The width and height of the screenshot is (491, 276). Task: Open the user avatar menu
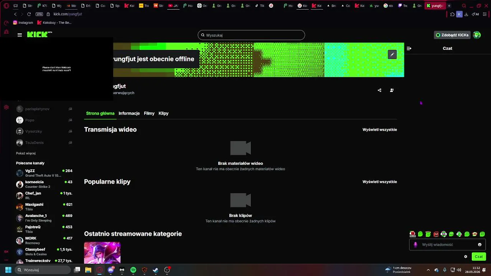[x=477, y=35]
